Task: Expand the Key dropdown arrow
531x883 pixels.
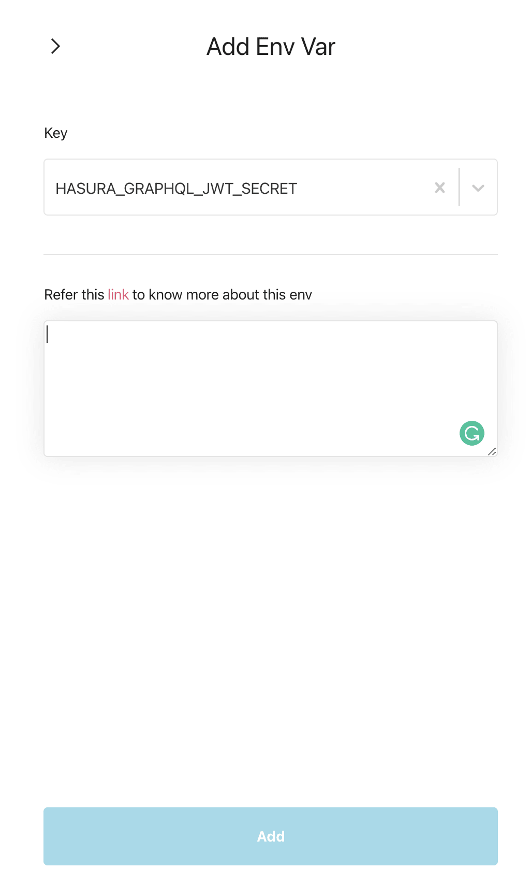Action: pos(478,188)
